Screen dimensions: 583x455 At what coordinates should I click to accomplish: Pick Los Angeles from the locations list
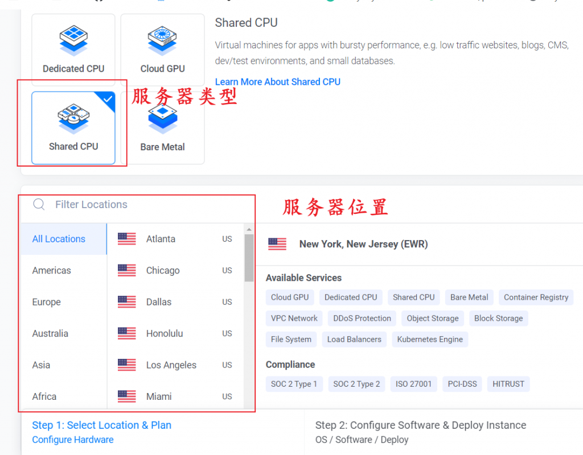click(171, 365)
